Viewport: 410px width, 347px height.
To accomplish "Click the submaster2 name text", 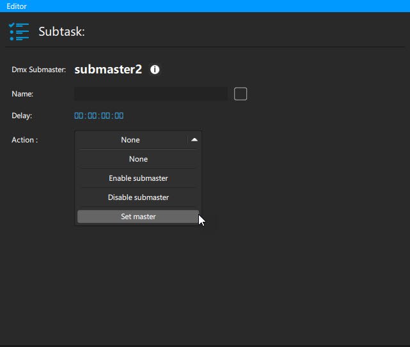I will [x=108, y=70].
